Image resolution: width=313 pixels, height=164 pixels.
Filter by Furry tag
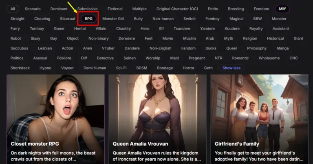tap(15, 29)
